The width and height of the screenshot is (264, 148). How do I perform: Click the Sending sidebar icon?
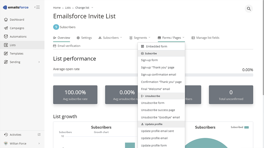pos(6,62)
